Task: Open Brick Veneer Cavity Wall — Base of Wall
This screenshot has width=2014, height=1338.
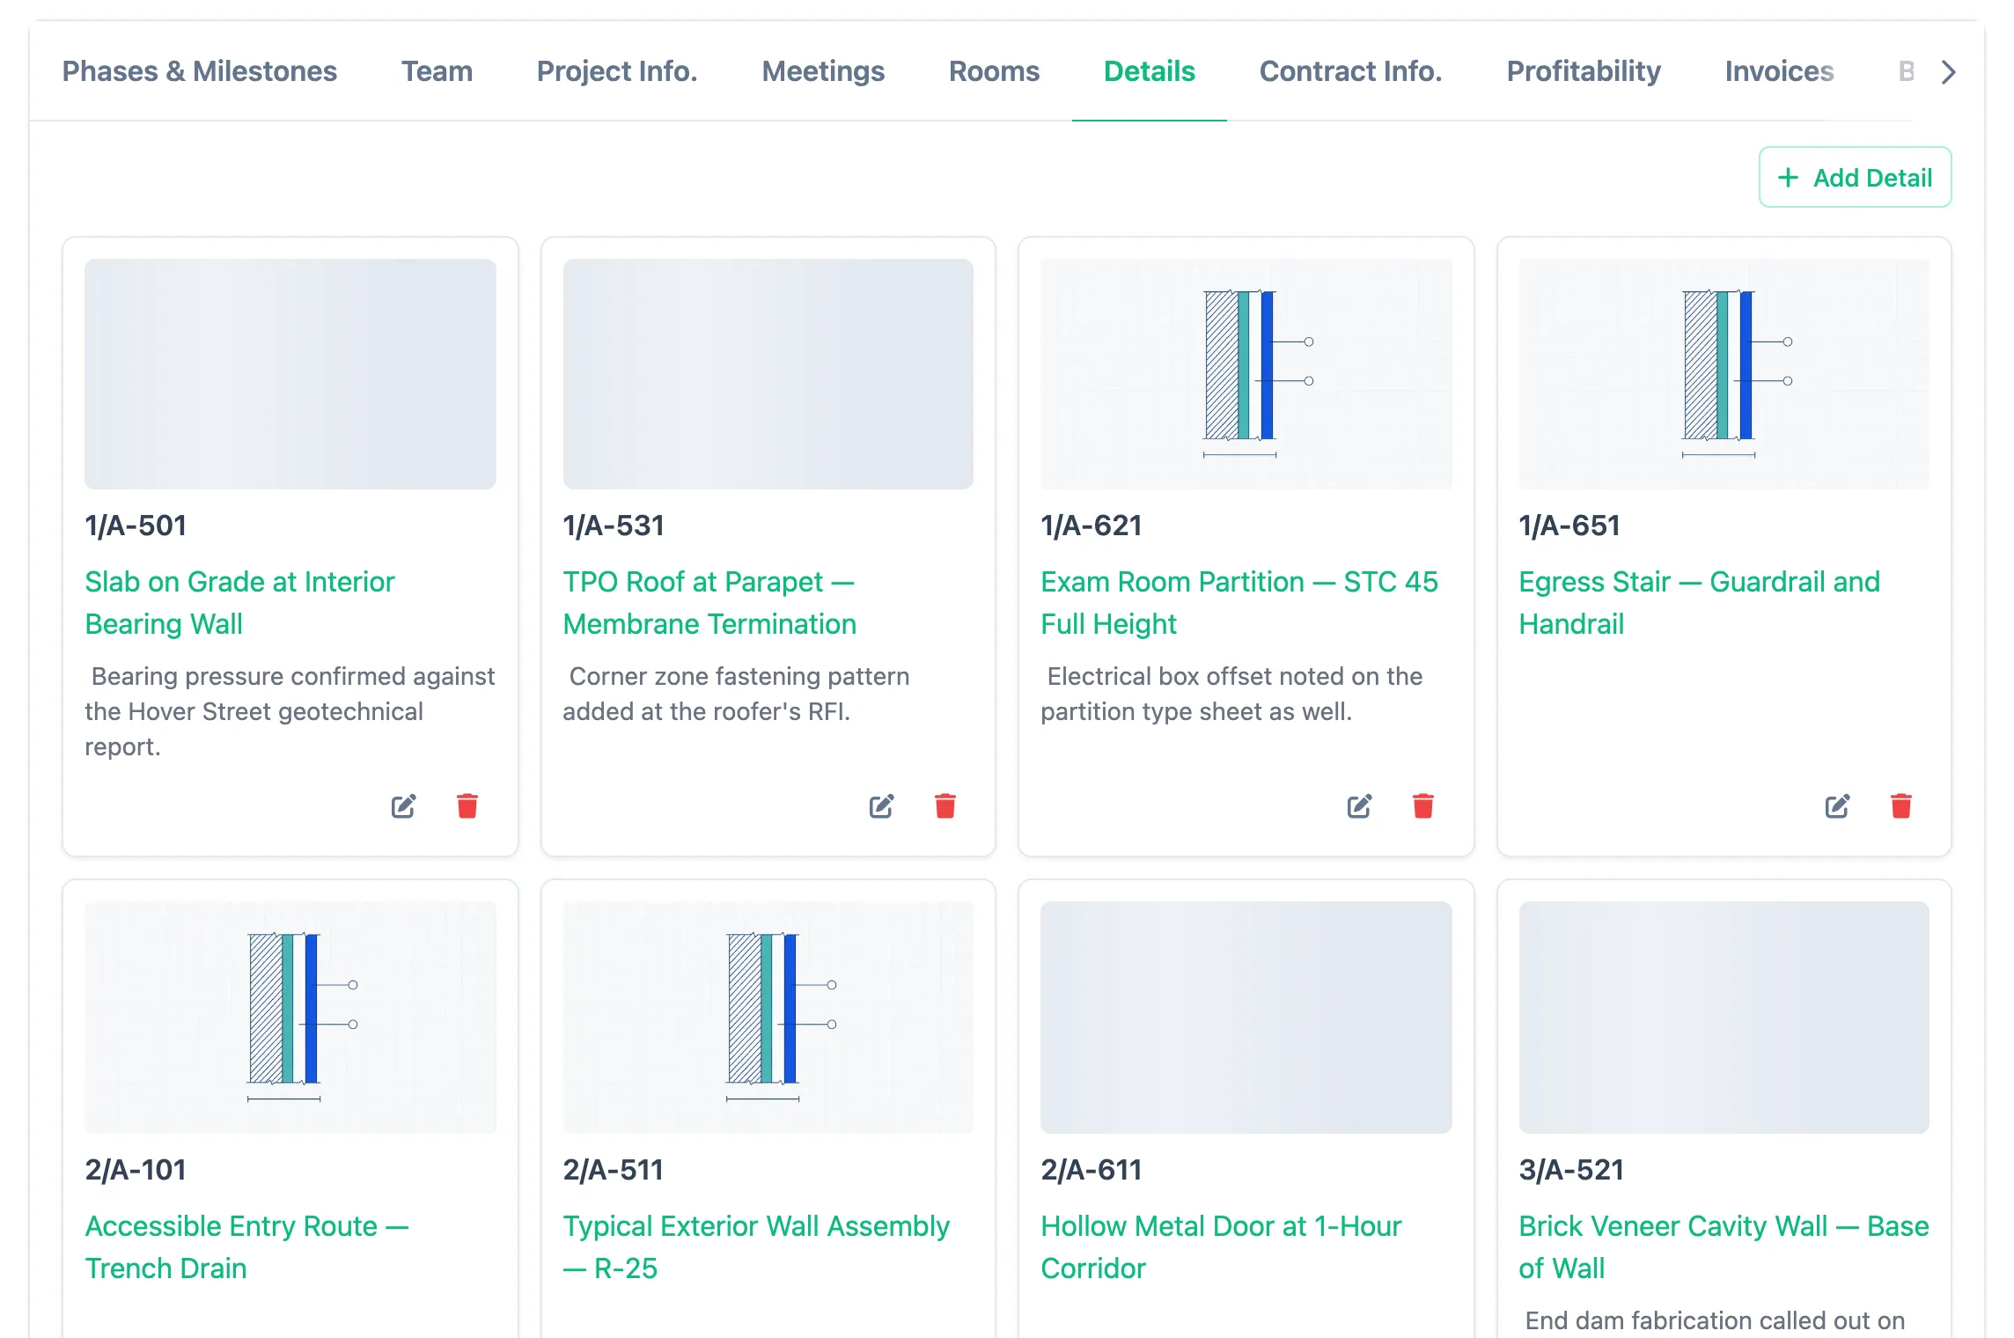Action: (1724, 1247)
